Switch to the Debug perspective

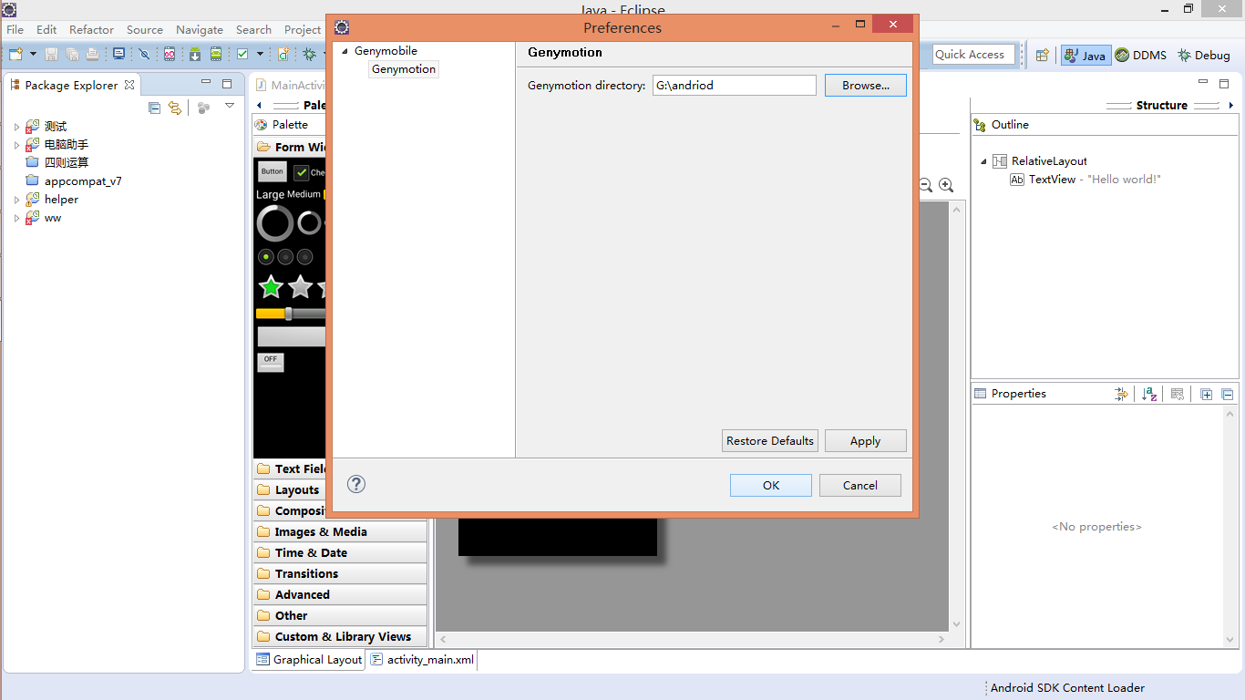click(1204, 55)
